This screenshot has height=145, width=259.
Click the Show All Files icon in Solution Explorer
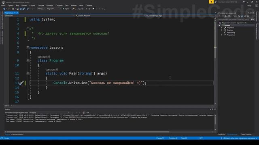click(248, 16)
